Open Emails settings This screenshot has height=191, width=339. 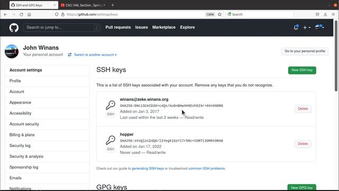pos(47,178)
